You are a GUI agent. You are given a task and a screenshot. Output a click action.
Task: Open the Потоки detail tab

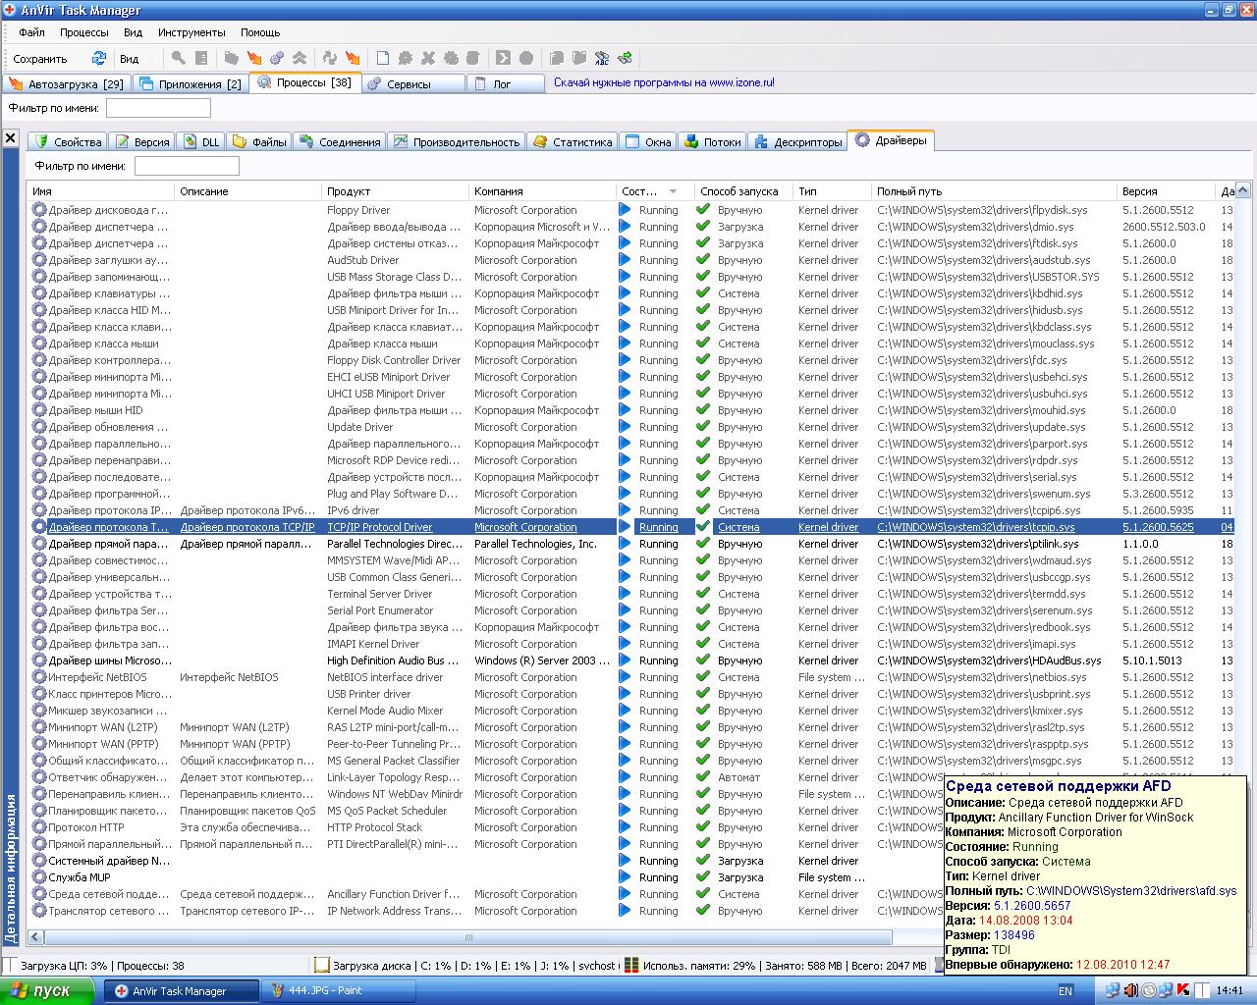[713, 141]
